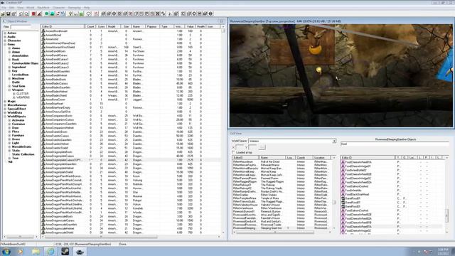455x256 pixels.
Task: Open the Windows Start menu
Action: pos(6,251)
